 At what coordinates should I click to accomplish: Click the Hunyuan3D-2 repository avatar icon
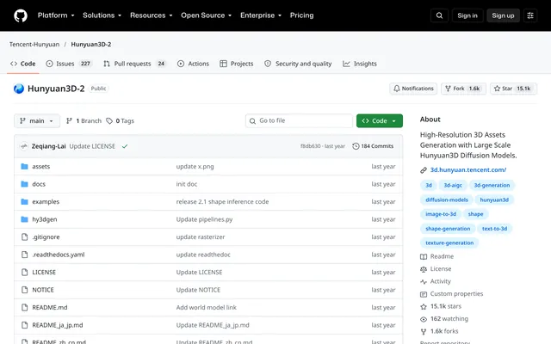point(19,89)
